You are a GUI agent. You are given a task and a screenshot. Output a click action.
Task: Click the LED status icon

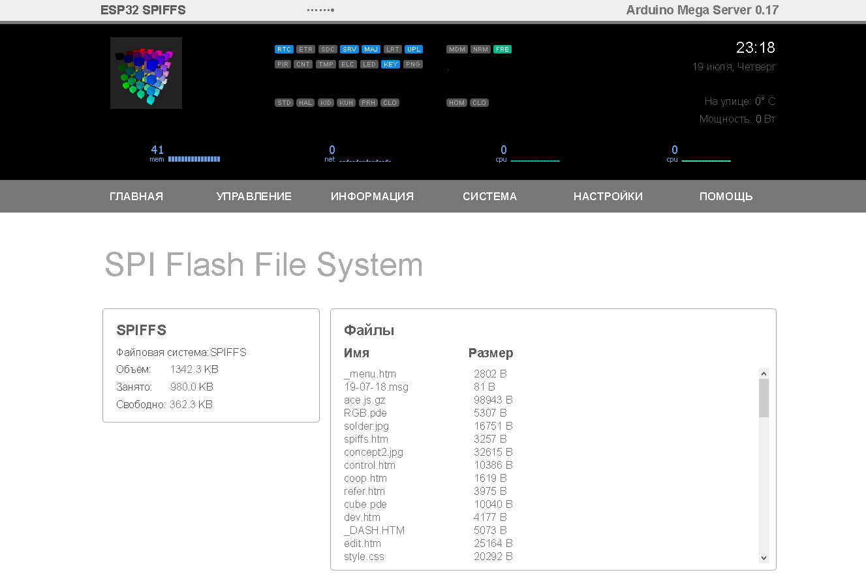coord(369,64)
